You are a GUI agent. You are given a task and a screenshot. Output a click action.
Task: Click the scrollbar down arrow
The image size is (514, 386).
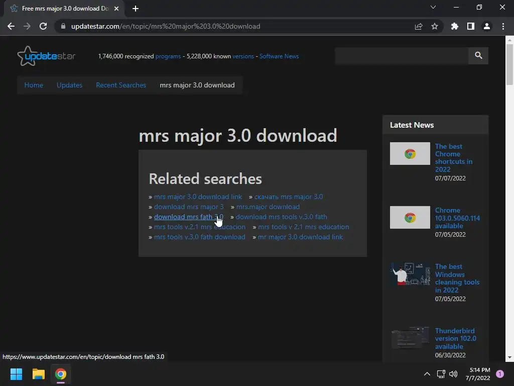(509, 357)
